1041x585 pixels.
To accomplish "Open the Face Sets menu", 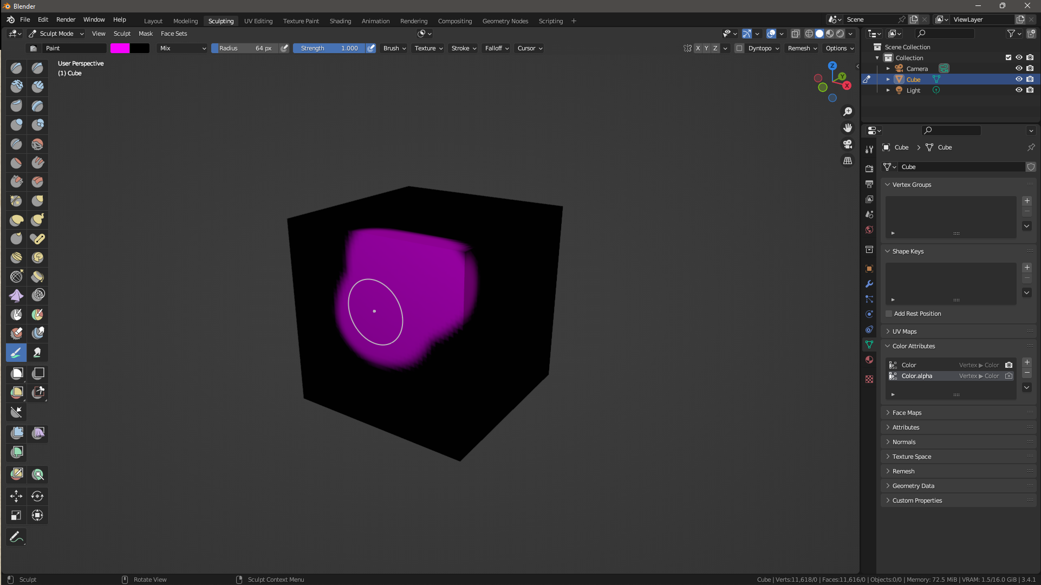I will 174,34.
